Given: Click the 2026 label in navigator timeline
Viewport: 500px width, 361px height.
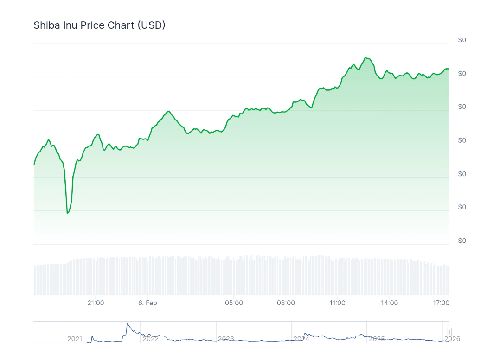Looking at the screenshot, I should tap(452, 339).
